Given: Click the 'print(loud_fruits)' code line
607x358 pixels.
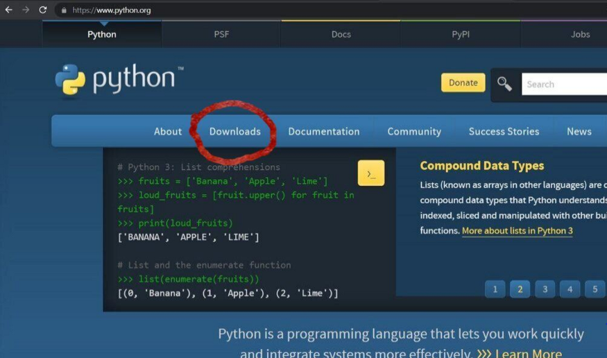Looking at the screenshot, I should tap(176, 223).
